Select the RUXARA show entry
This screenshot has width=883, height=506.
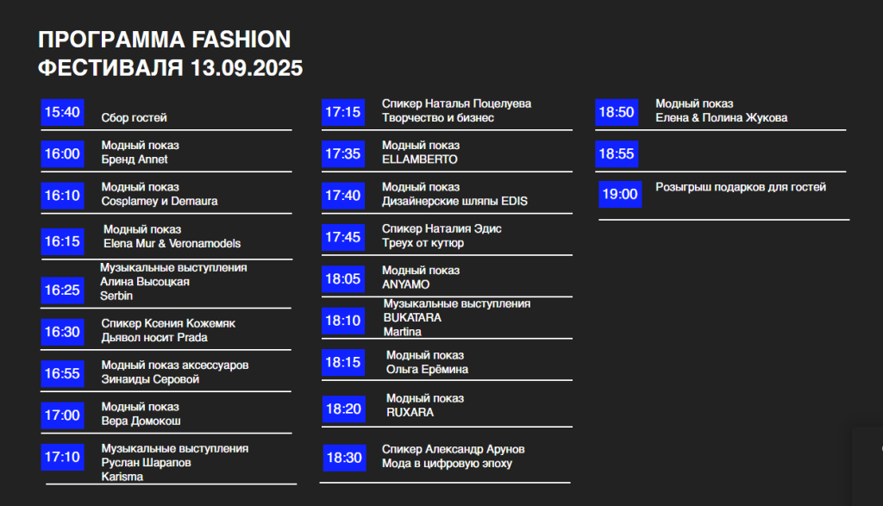point(410,412)
